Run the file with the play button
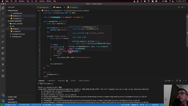 coord(179,7)
